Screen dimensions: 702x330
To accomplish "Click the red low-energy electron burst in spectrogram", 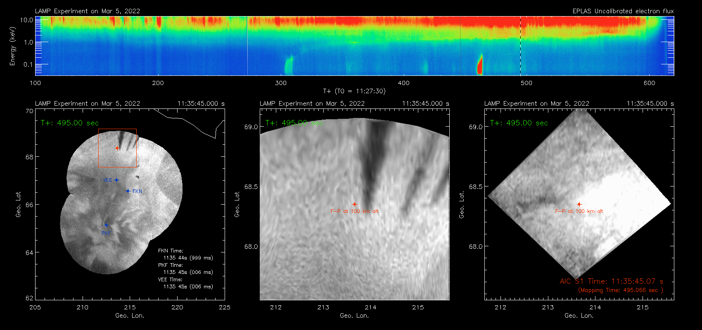I will point(480,65).
